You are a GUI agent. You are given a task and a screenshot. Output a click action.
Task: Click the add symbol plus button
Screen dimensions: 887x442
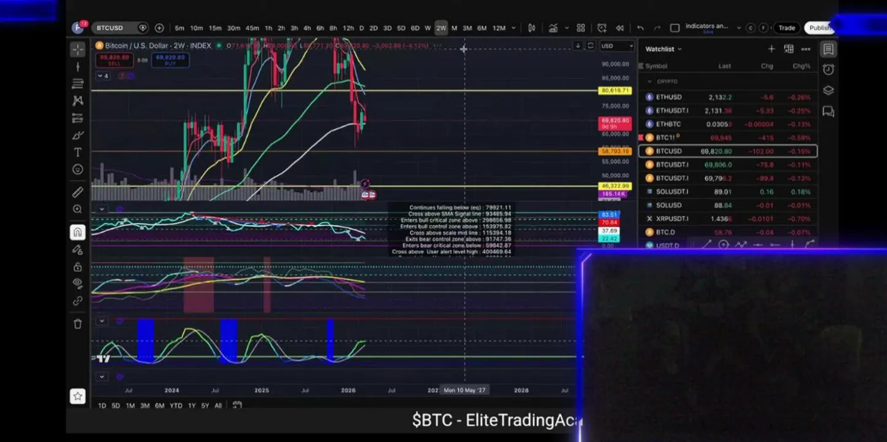[x=159, y=28]
